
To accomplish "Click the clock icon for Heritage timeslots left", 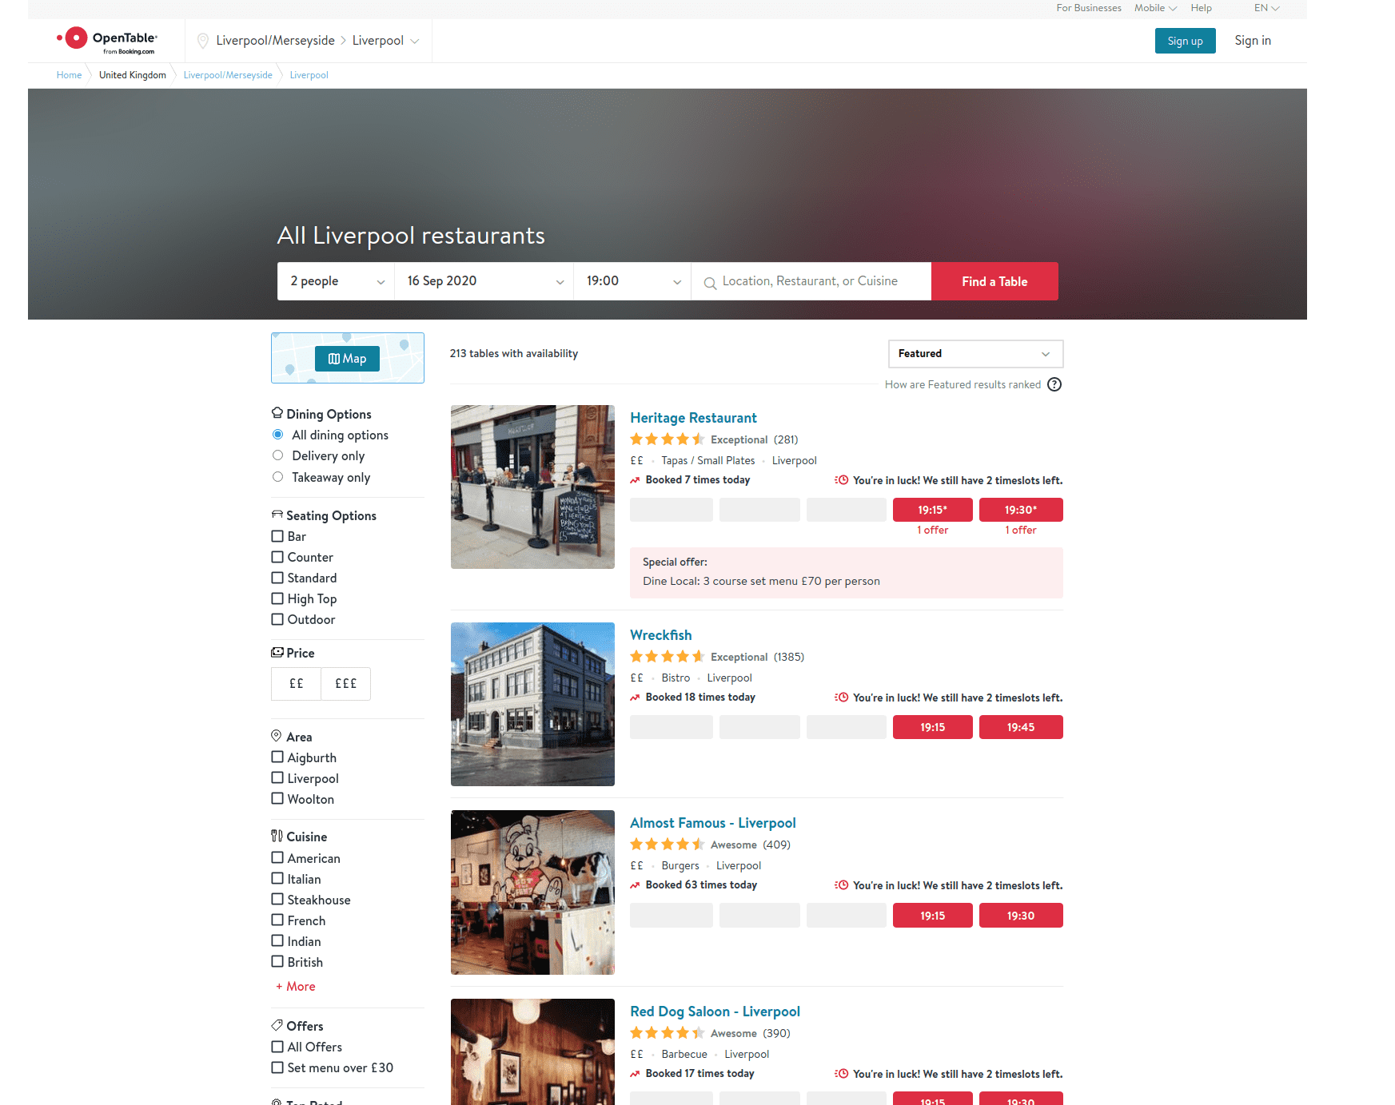I will tap(841, 480).
